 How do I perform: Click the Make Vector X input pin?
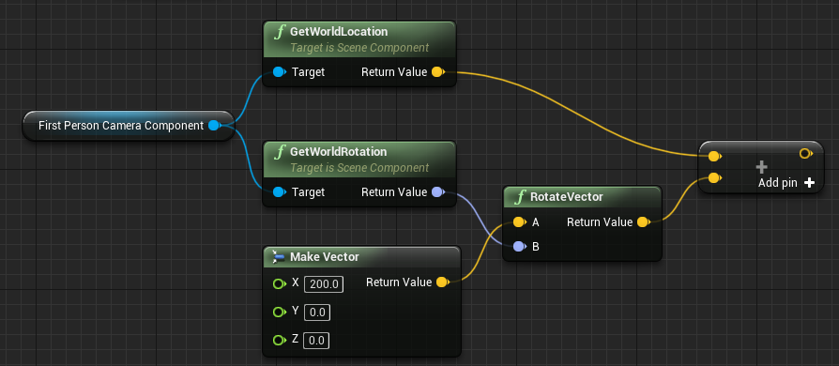tap(279, 283)
